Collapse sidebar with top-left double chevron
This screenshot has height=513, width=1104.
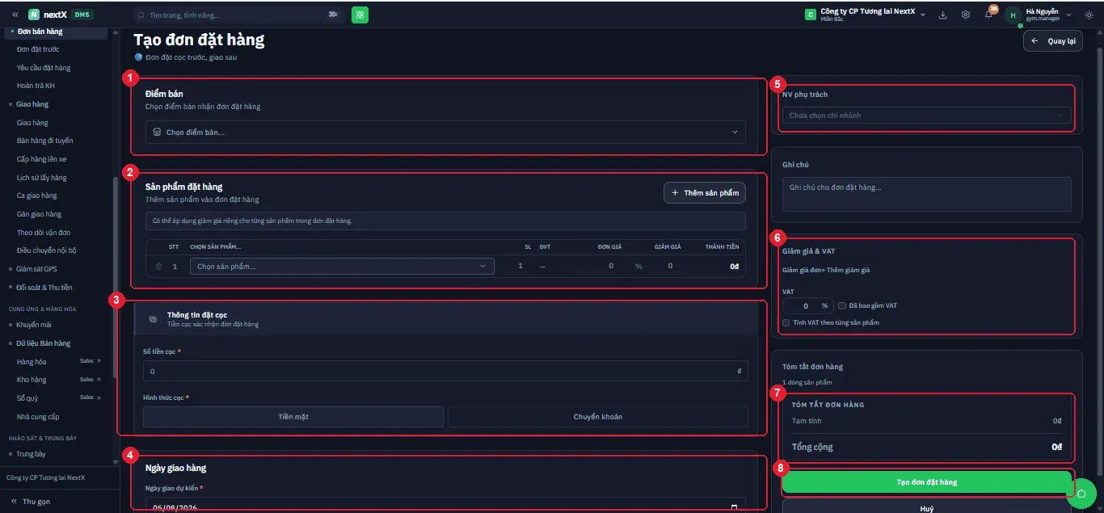pyautogui.click(x=15, y=15)
